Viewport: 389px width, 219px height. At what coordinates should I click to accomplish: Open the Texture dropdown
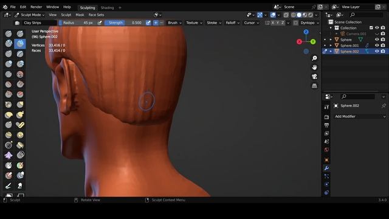194,23
